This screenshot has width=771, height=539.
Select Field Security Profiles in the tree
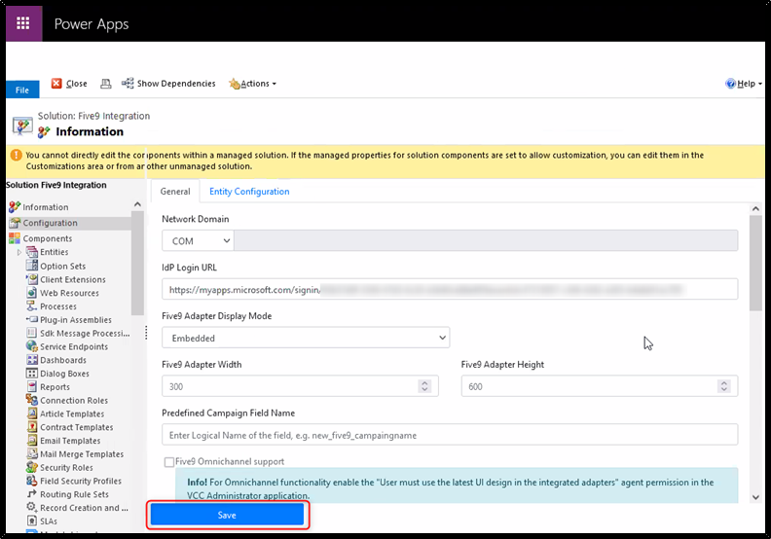[81, 481]
